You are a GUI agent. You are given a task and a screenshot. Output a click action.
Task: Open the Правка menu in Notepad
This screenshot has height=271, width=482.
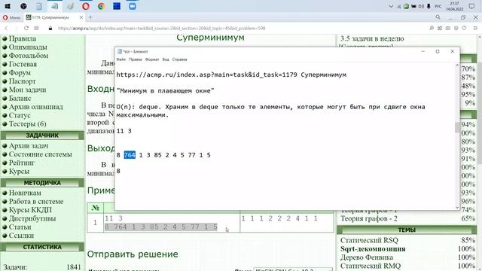(x=136, y=59)
